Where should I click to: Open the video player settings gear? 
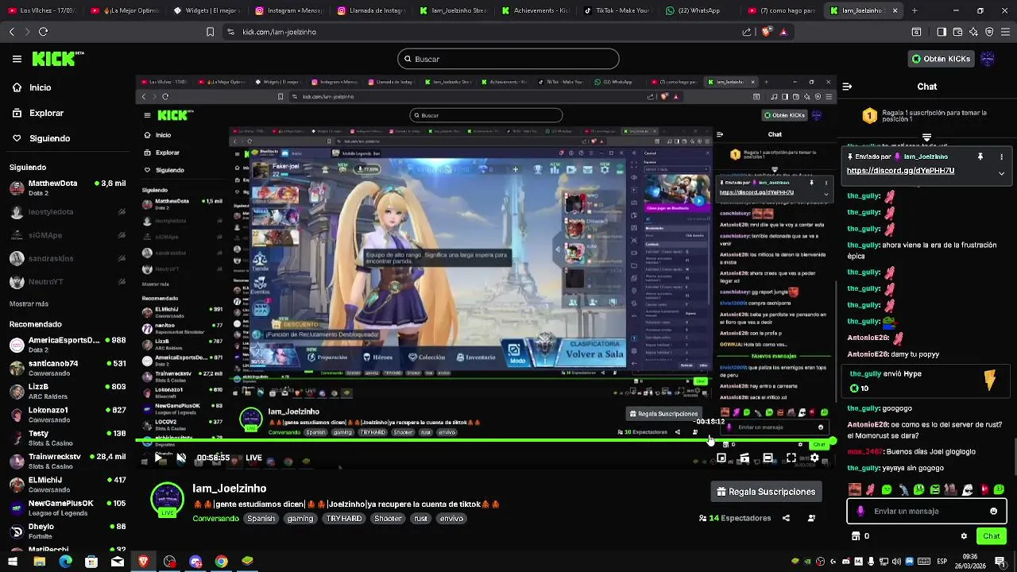[x=814, y=458]
